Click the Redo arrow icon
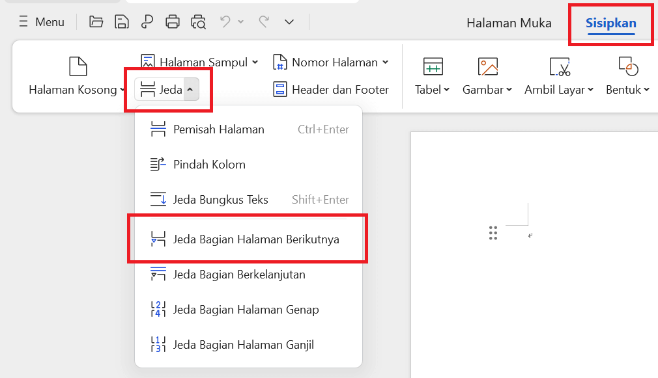658x378 pixels. pyautogui.click(x=264, y=22)
